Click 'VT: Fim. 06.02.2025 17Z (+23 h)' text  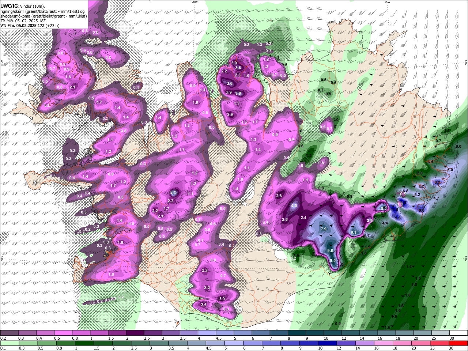pyautogui.click(x=30, y=26)
